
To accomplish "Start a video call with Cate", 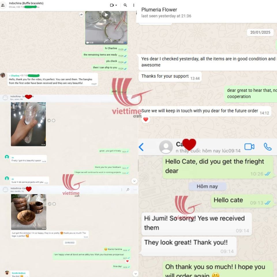I will point(249,147).
